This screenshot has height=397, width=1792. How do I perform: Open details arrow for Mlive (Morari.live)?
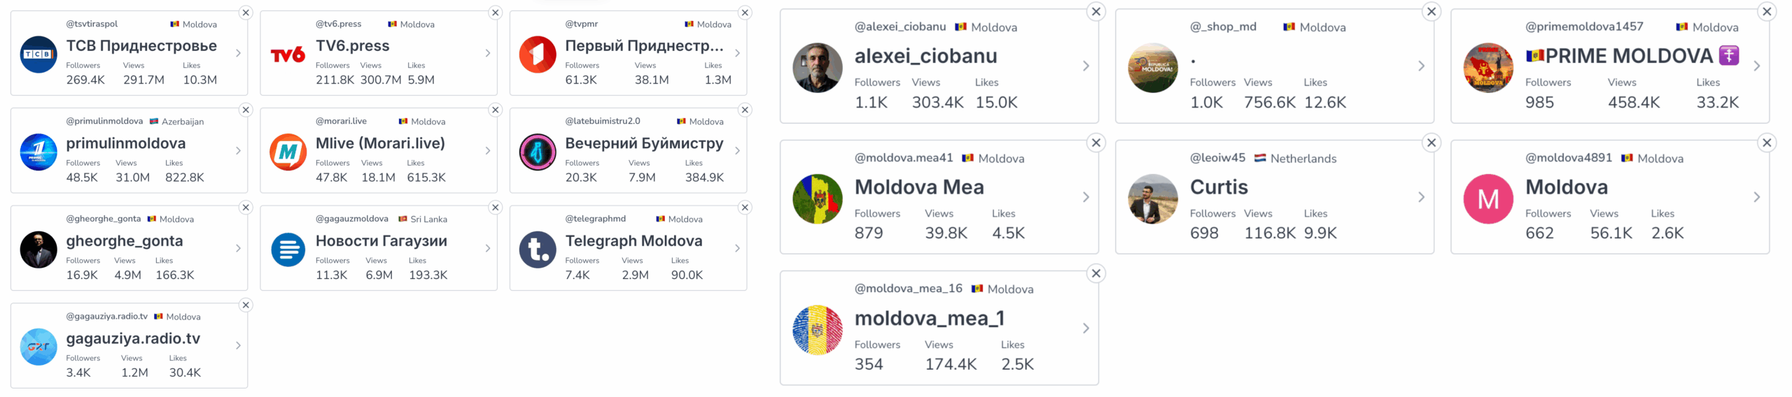click(x=488, y=150)
